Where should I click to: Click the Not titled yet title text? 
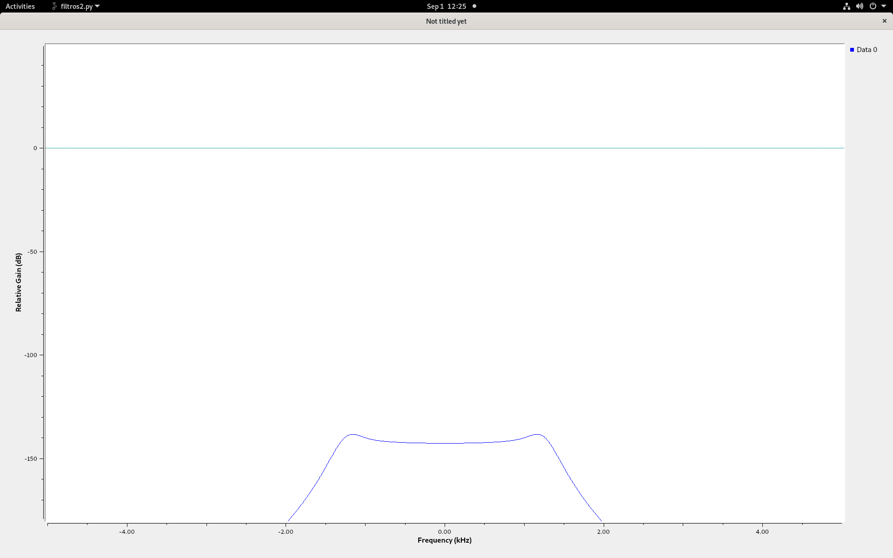click(x=446, y=21)
